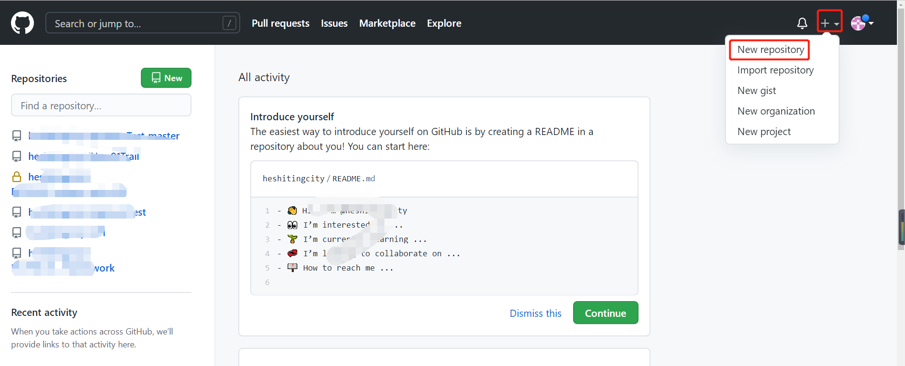905x366 pixels.
Task: Focus the Find a repository field
Action: (x=101, y=105)
